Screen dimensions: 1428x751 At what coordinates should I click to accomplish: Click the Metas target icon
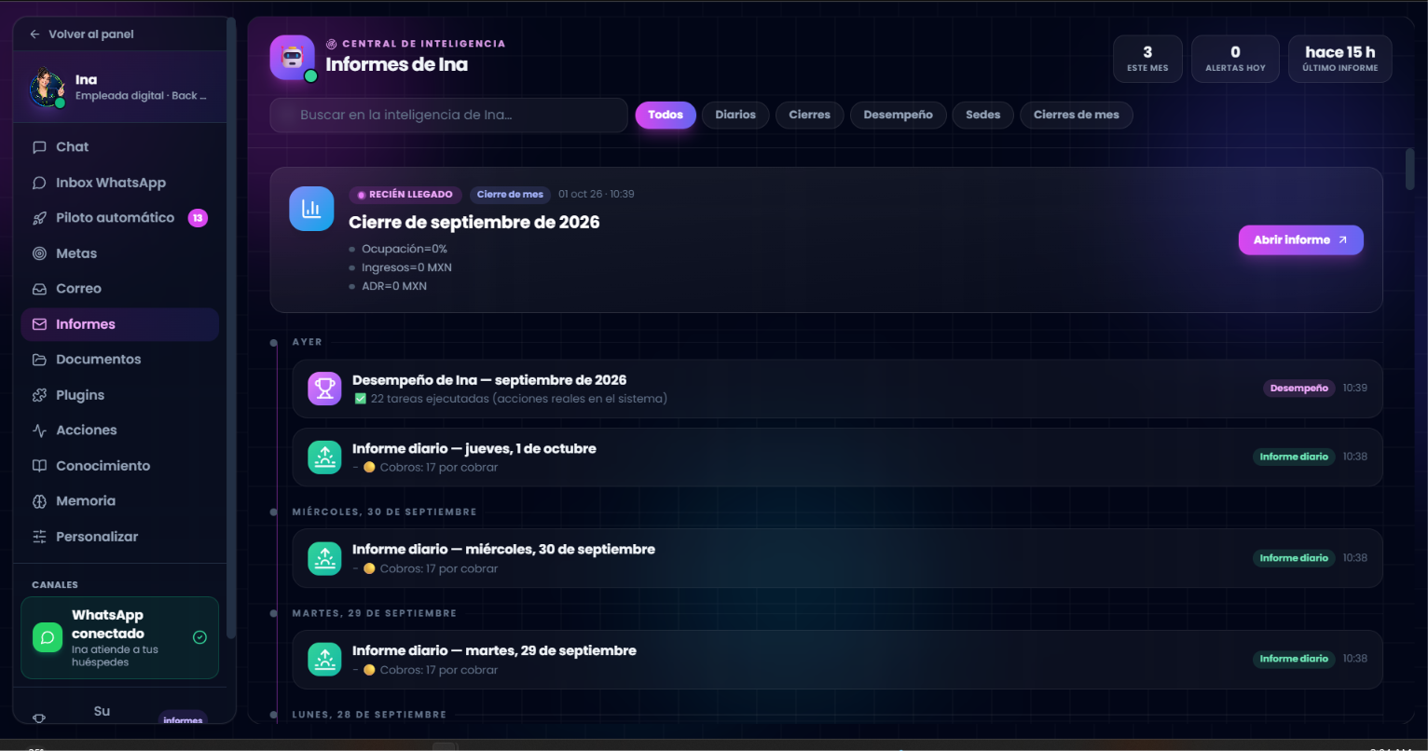[x=39, y=253]
